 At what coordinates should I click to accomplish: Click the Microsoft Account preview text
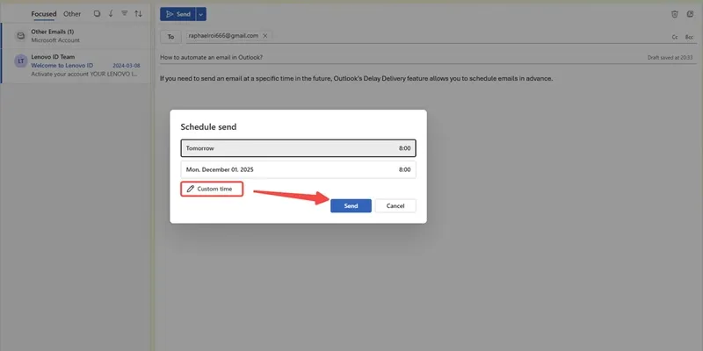tap(55, 40)
